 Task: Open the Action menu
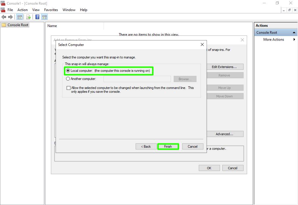(x=22, y=10)
